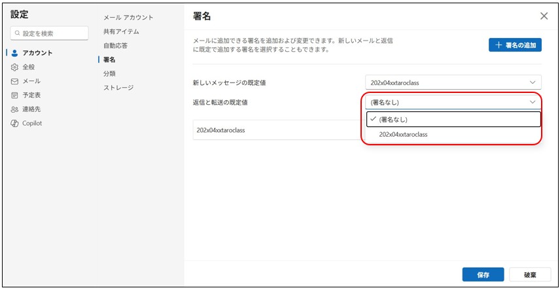
Task: Open ストレージ settings page
Action: click(x=118, y=88)
